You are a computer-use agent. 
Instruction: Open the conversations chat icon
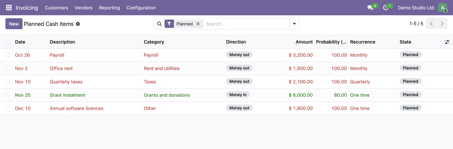coord(370,8)
